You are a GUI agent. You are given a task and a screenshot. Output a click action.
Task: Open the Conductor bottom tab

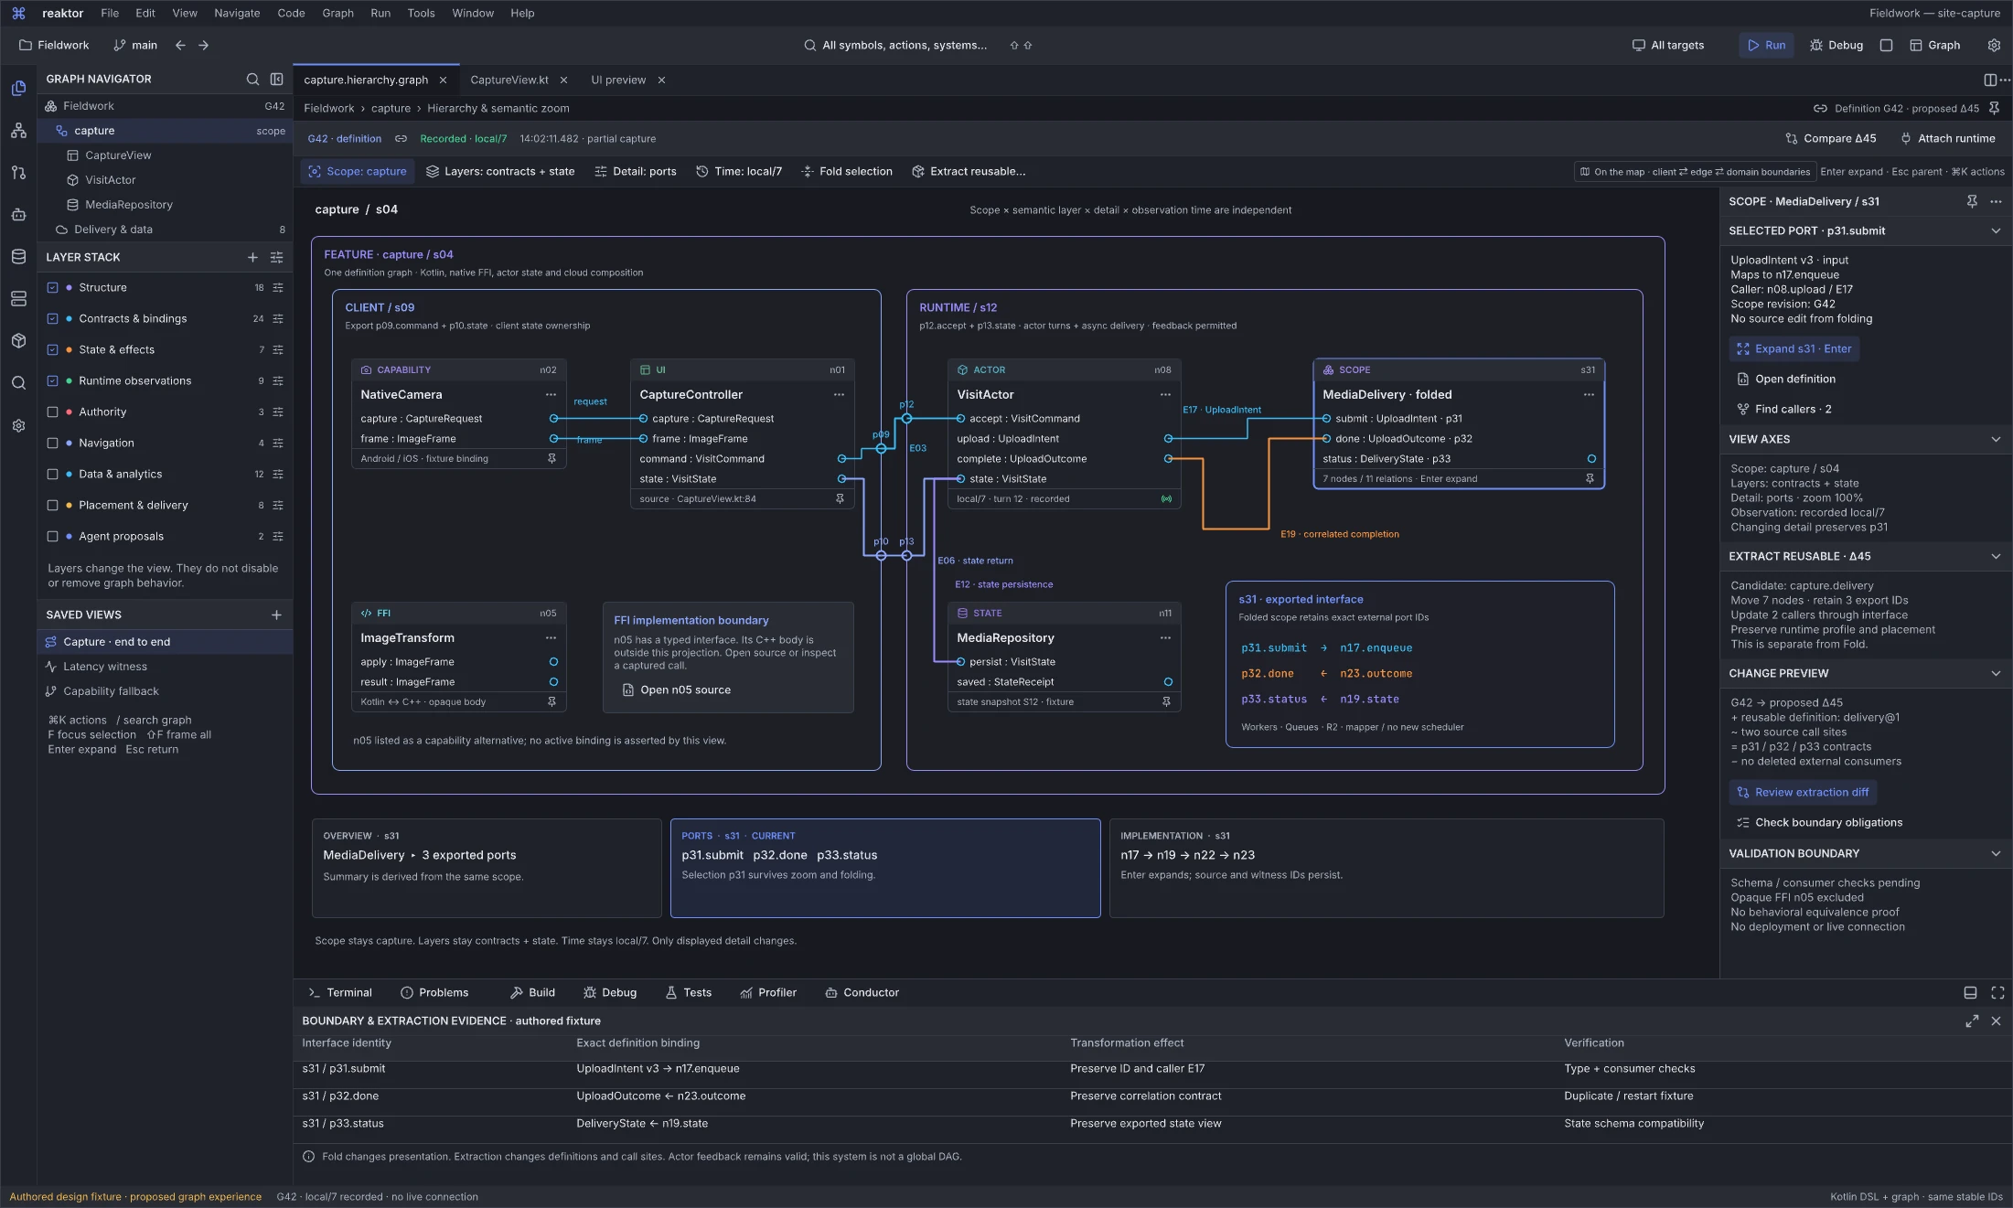point(862,993)
